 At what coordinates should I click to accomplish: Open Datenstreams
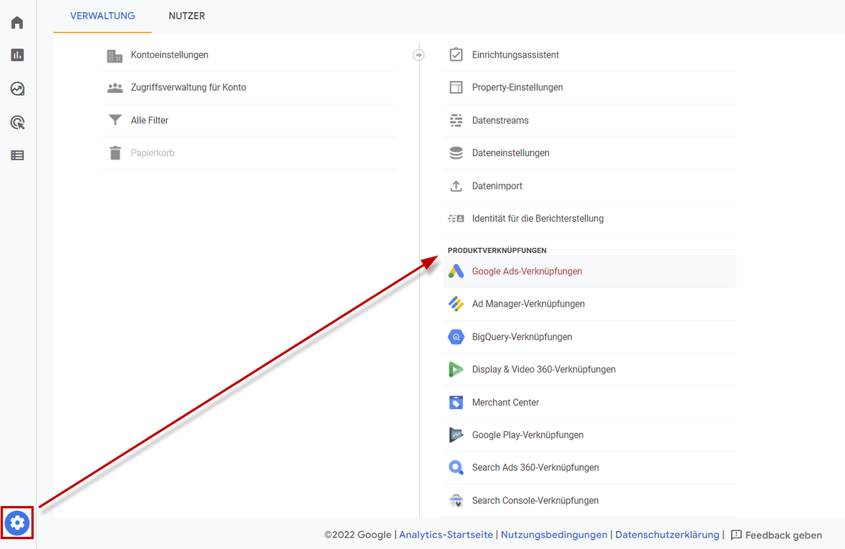click(590, 121)
